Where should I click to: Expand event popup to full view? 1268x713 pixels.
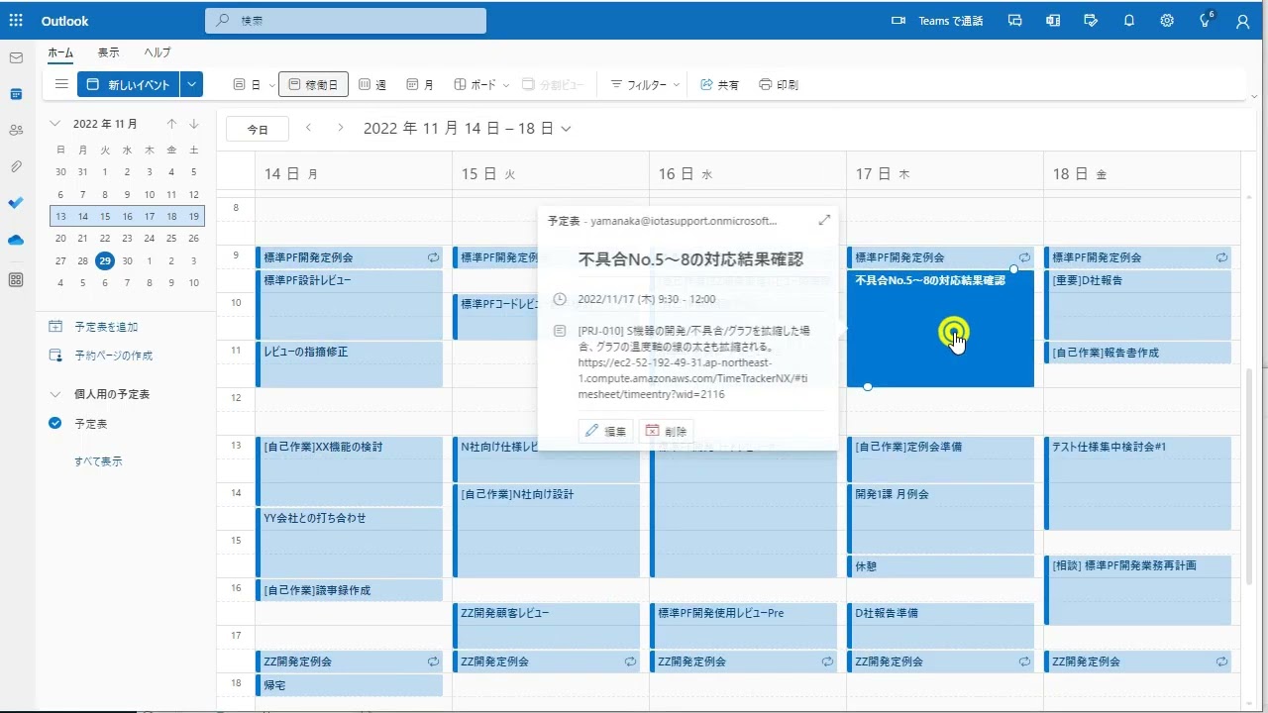[824, 220]
